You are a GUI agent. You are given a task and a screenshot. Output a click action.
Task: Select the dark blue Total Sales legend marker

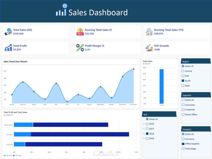[x=14, y=156]
